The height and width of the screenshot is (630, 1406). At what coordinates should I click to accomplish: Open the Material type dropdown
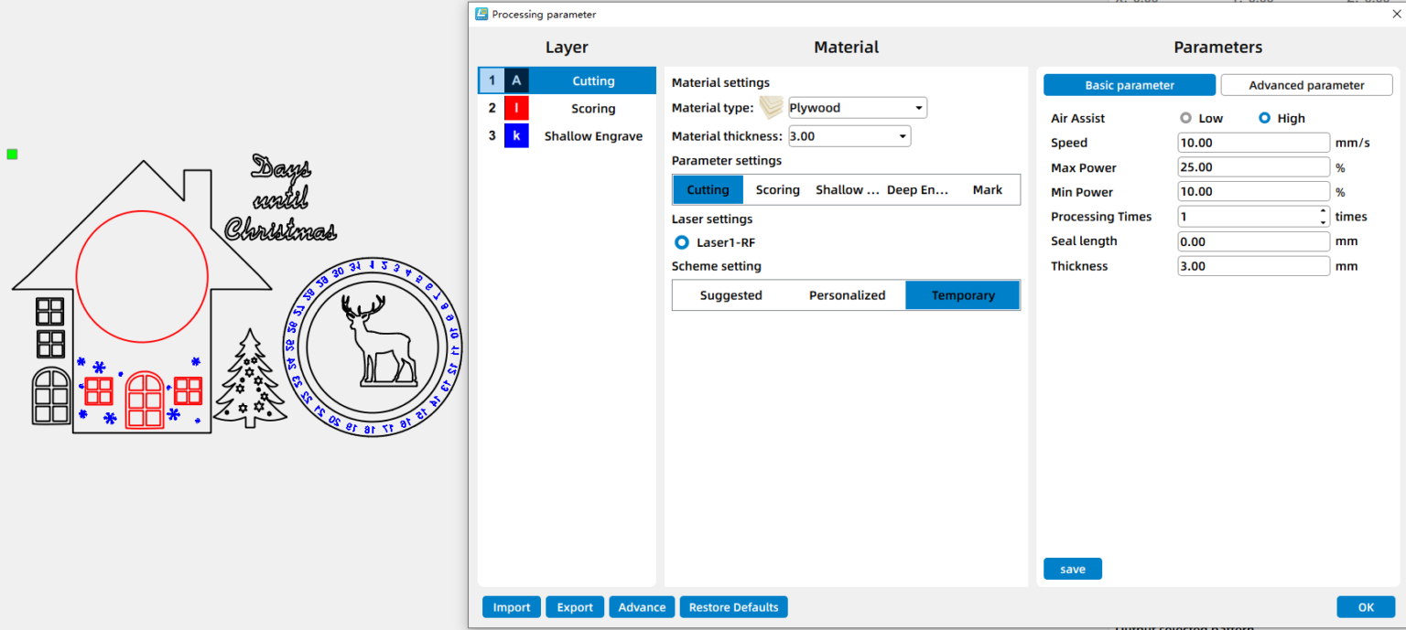(x=857, y=108)
